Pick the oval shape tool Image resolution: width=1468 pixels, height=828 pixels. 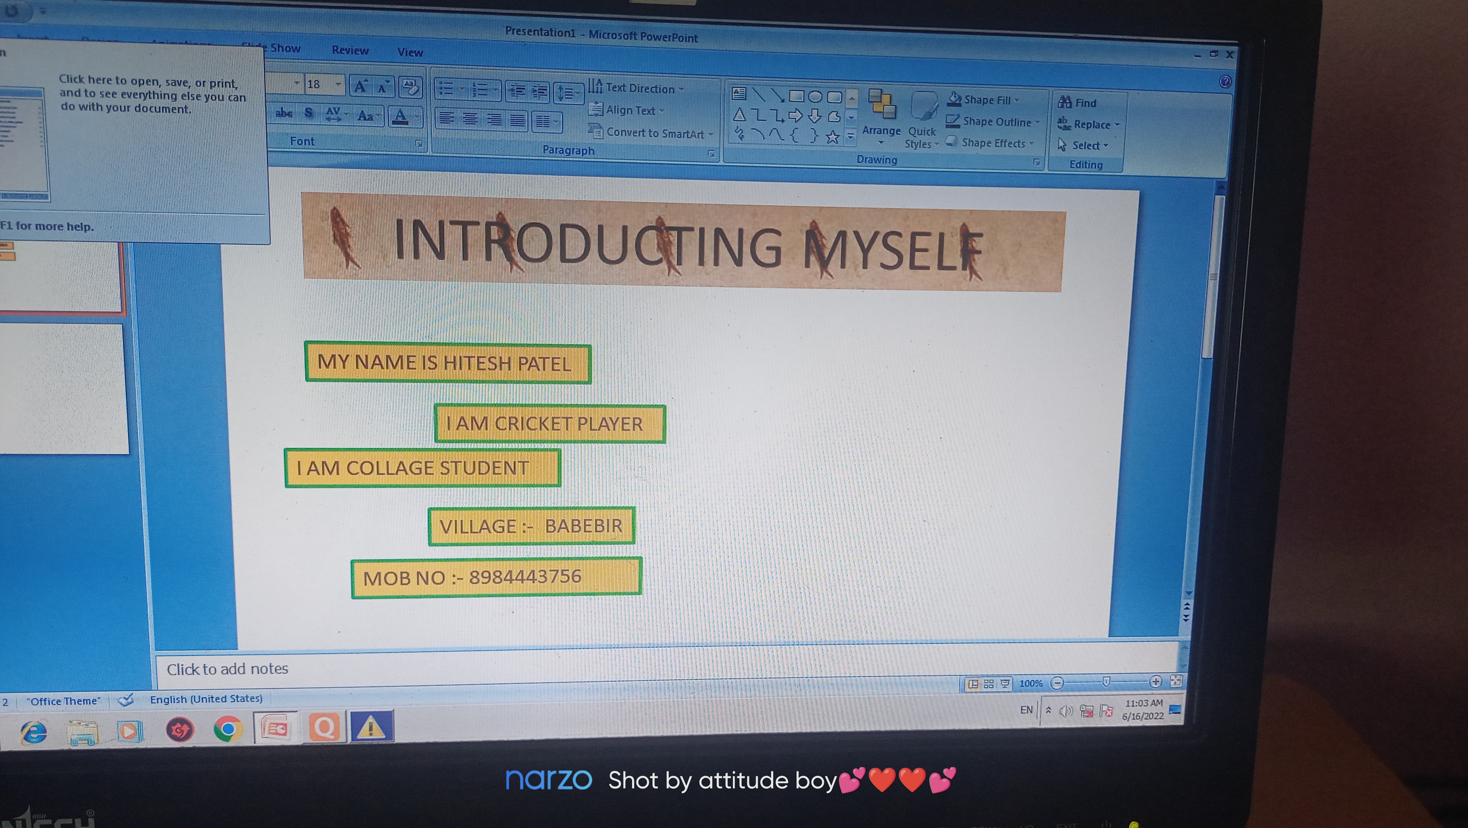[815, 96]
